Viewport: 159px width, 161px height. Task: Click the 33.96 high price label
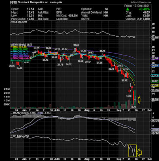[x=37, y=47]
